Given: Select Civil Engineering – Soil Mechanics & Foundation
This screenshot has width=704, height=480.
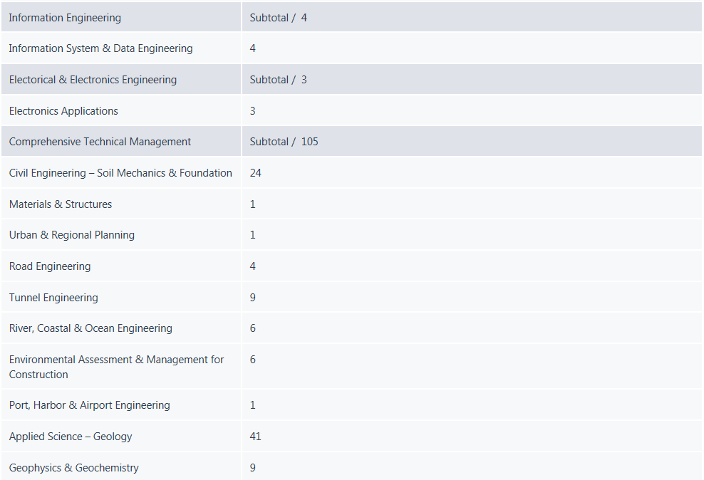Looking at the screenshot, I should coord(120,173).
